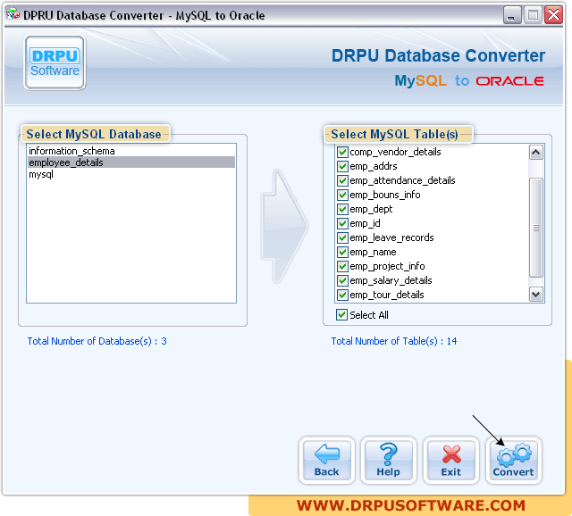
Task: Uncheck comp_vendor_details table checkbox
Action: [x=342, y=152]
